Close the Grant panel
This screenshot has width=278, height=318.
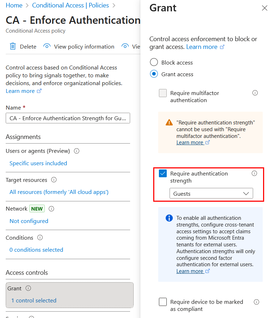coord(264,8)
